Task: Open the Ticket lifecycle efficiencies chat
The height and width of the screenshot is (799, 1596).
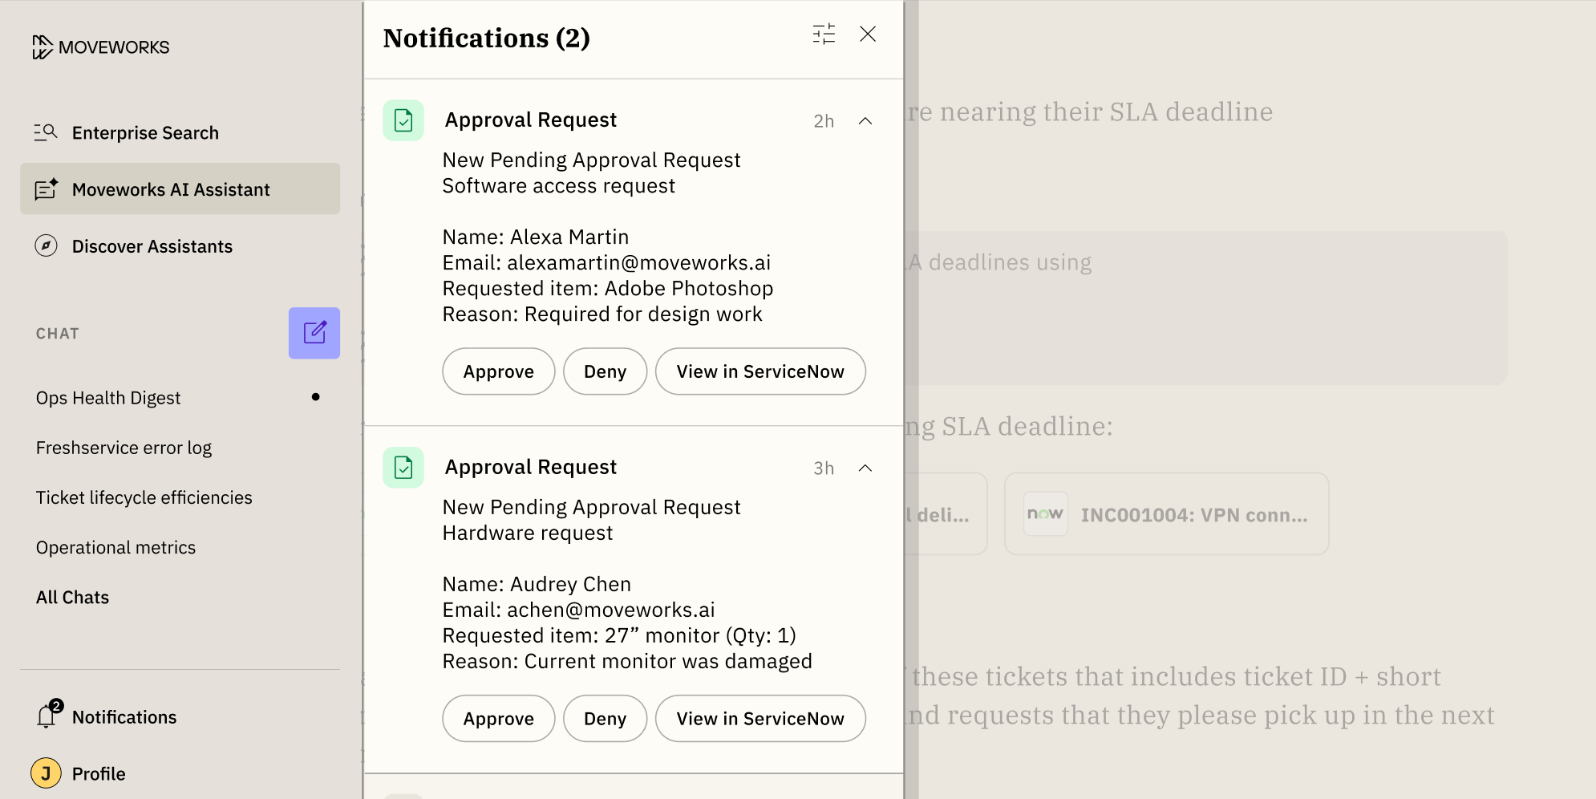Action: pos(144,497)
